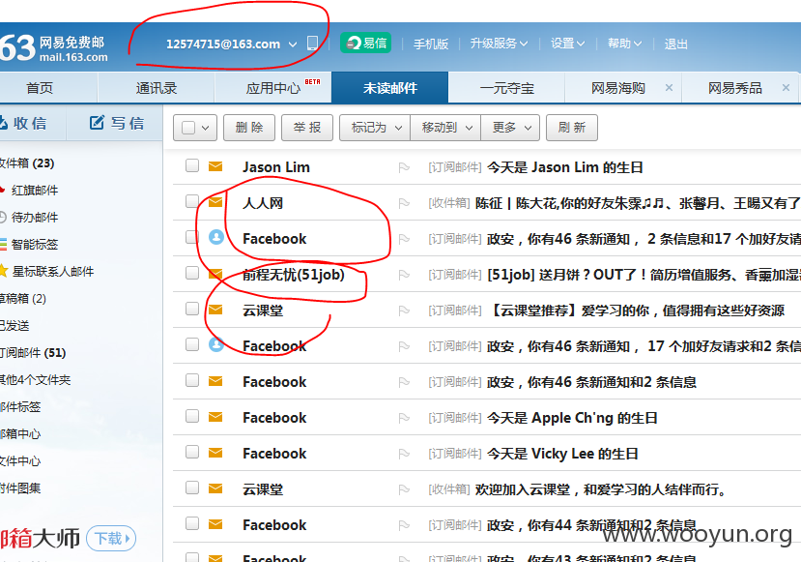Click envelope icon of Apple Ch'ng birthday mail

click(215, 417)
